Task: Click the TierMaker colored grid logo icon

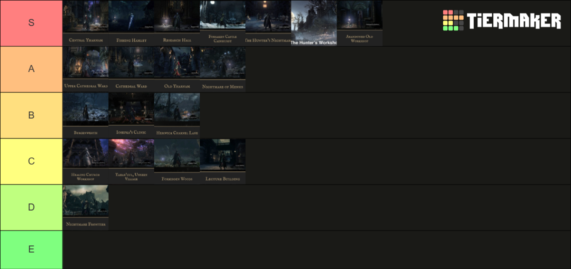Action: tap(453, 20)
